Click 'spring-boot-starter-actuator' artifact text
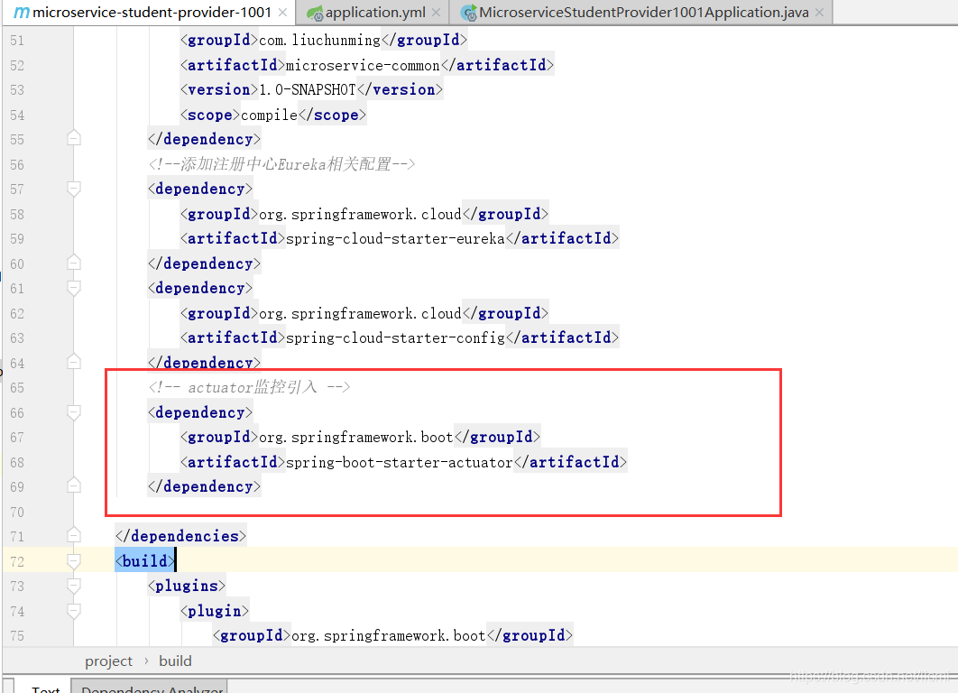The width and height of the screenshot is (958, 693). pyautogui.click(x=400, y=463)
